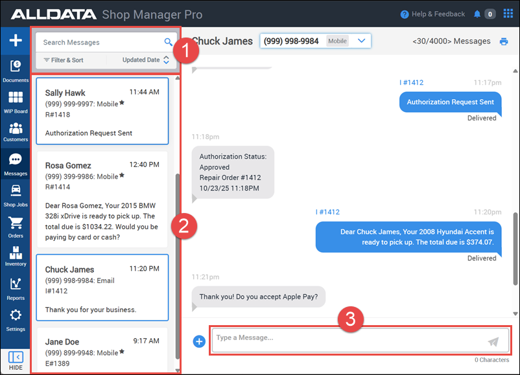Click the chat thread scrollbar thumb

click(515, 249)
